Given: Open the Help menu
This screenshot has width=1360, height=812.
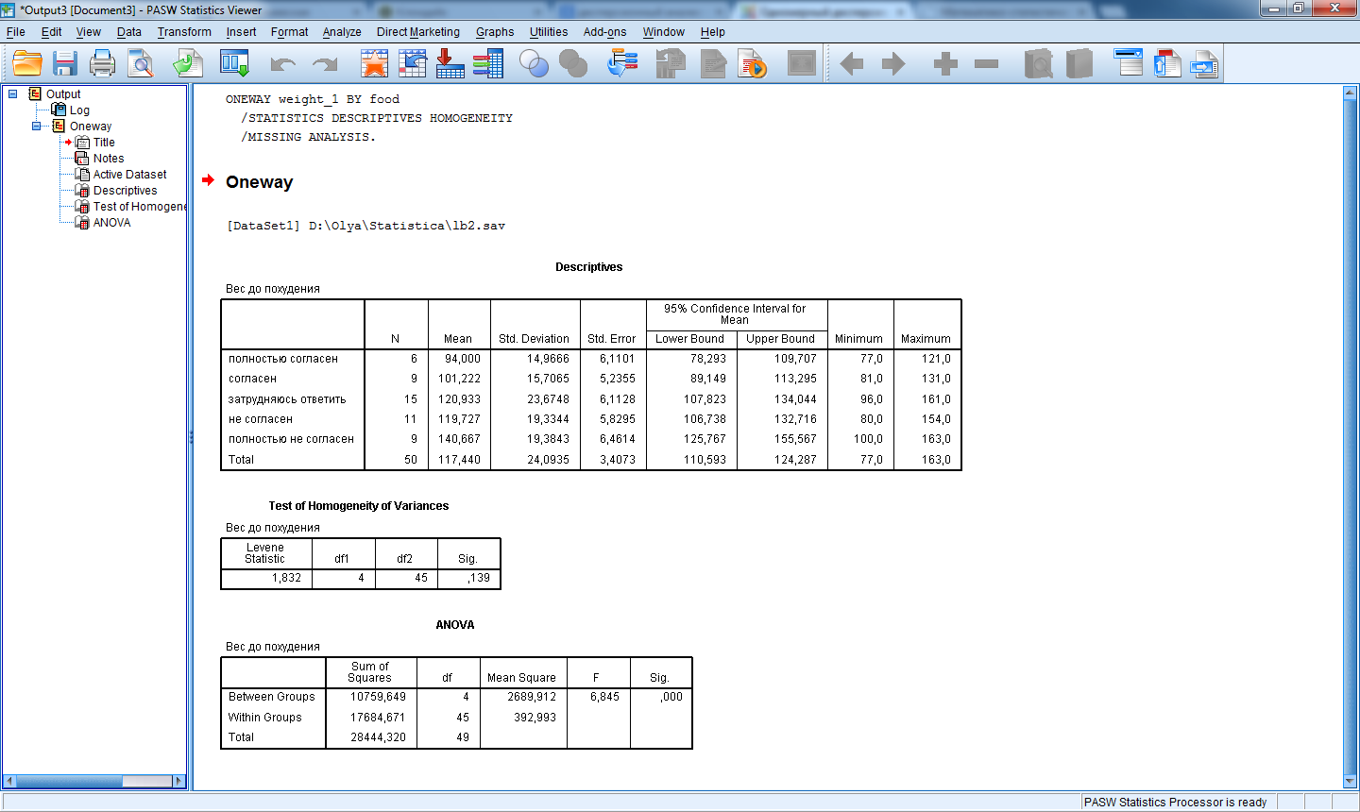Looking at the screenshot, I should coord(713,32).
